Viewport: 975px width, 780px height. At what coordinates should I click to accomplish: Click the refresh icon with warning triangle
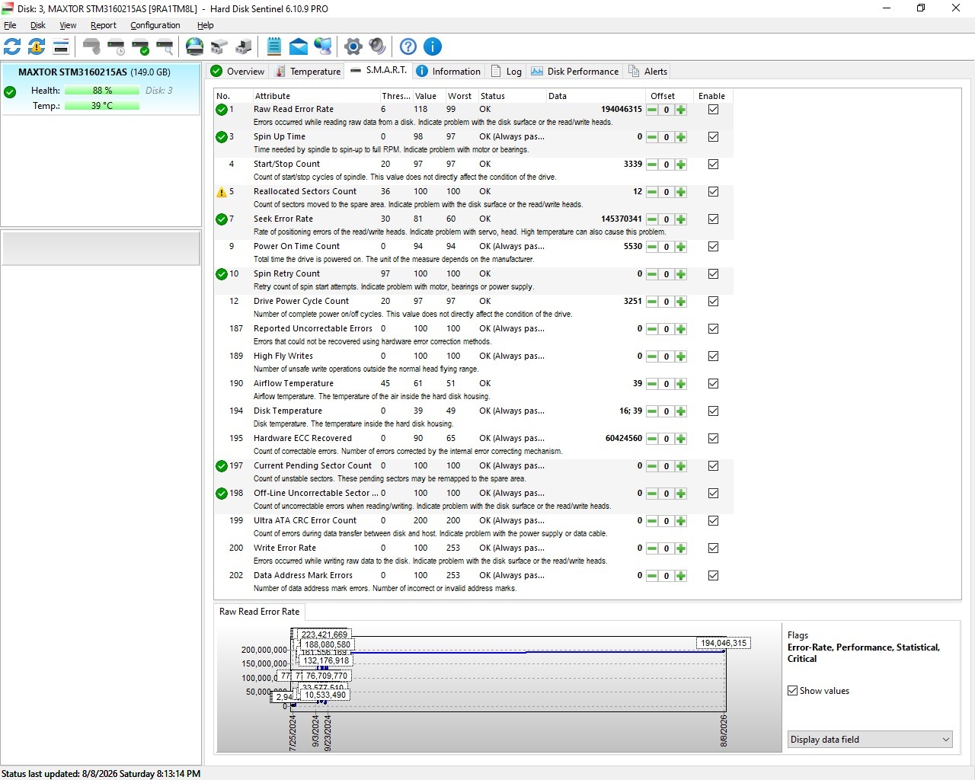pyautogui.click(x=37, y=46)
